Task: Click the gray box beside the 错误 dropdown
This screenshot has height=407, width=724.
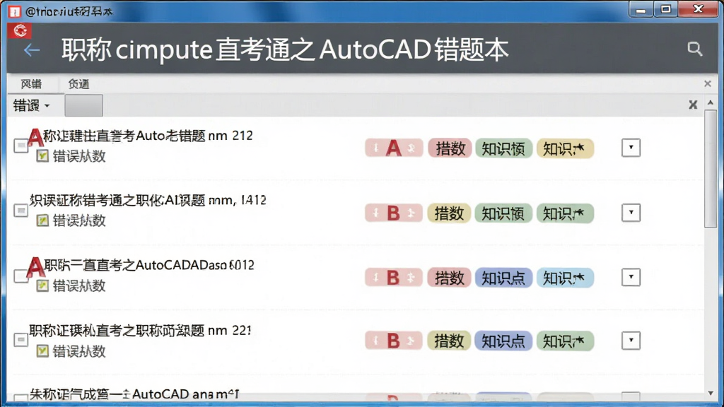Action: 83,106
